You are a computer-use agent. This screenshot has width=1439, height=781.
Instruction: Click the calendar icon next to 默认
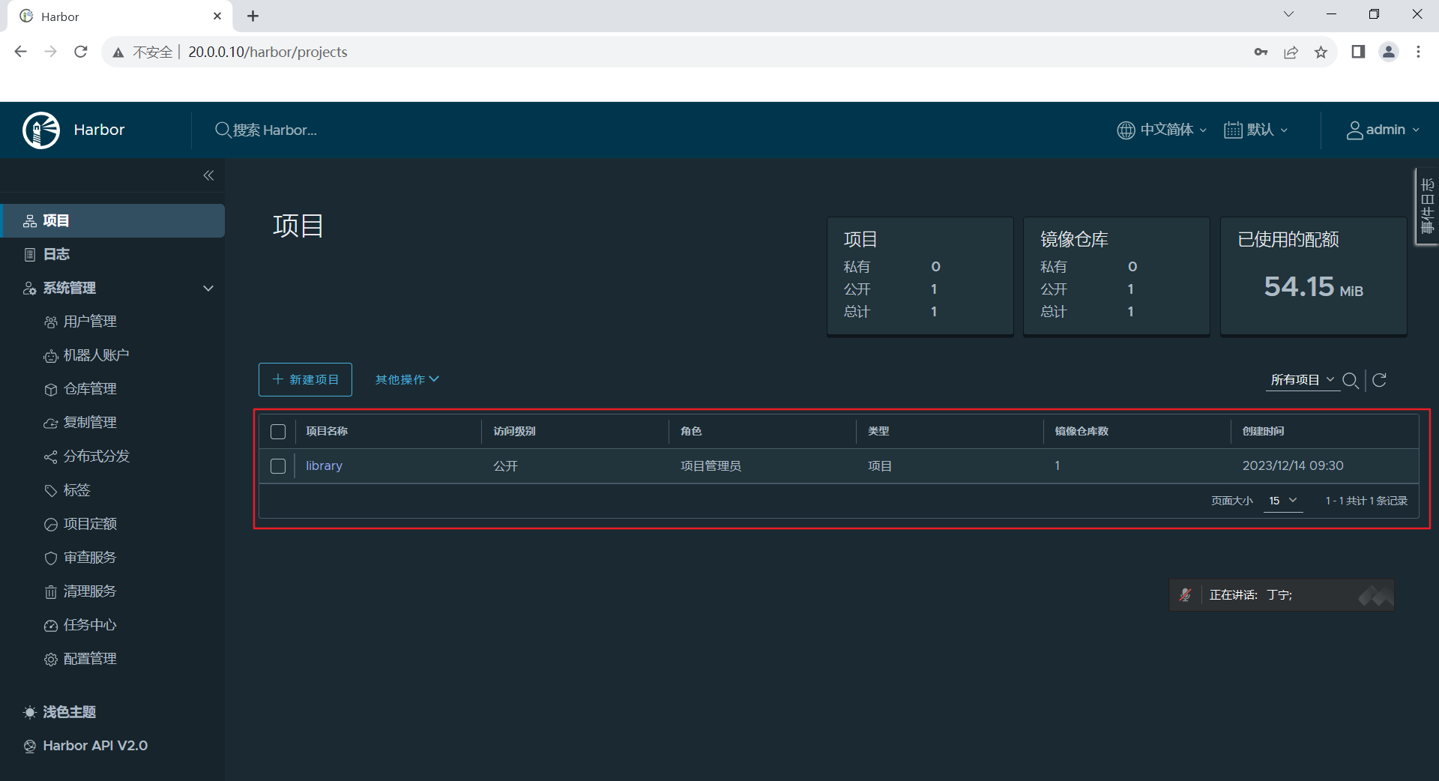1233,130
